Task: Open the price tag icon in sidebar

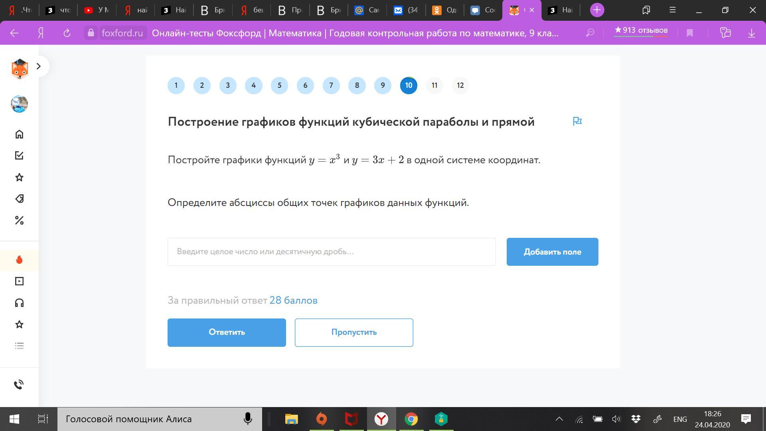Action: click(x=19, y=199)
